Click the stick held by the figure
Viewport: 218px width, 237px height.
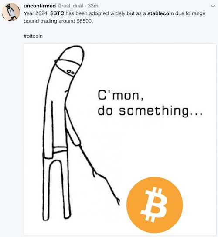99,174
